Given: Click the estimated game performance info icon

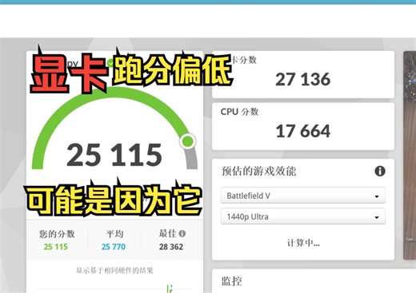Looking at the screenshot, I should pos(380,171).
